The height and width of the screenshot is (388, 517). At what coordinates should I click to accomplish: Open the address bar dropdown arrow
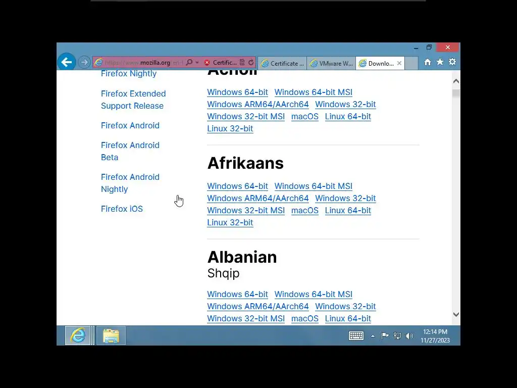[x=197, y=62]
